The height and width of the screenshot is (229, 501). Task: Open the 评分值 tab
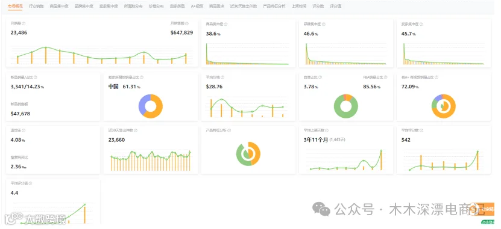click(x=335, y=6)
